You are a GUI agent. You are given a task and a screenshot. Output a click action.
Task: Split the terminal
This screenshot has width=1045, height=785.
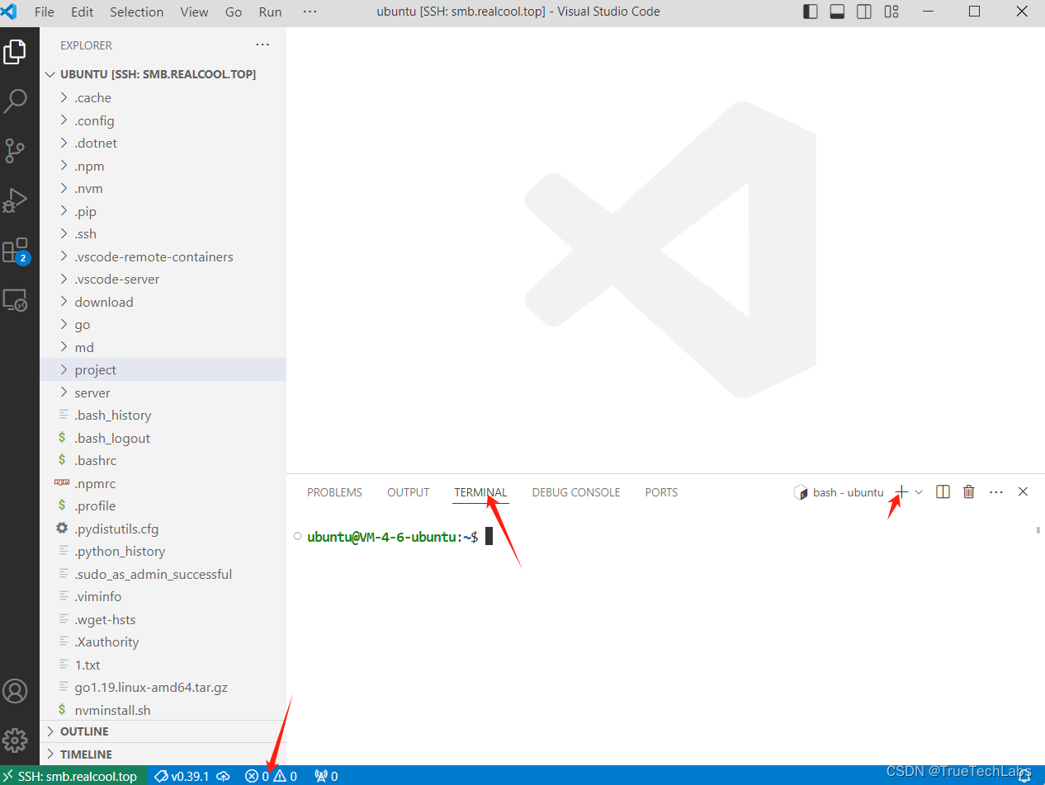point(943,492)
